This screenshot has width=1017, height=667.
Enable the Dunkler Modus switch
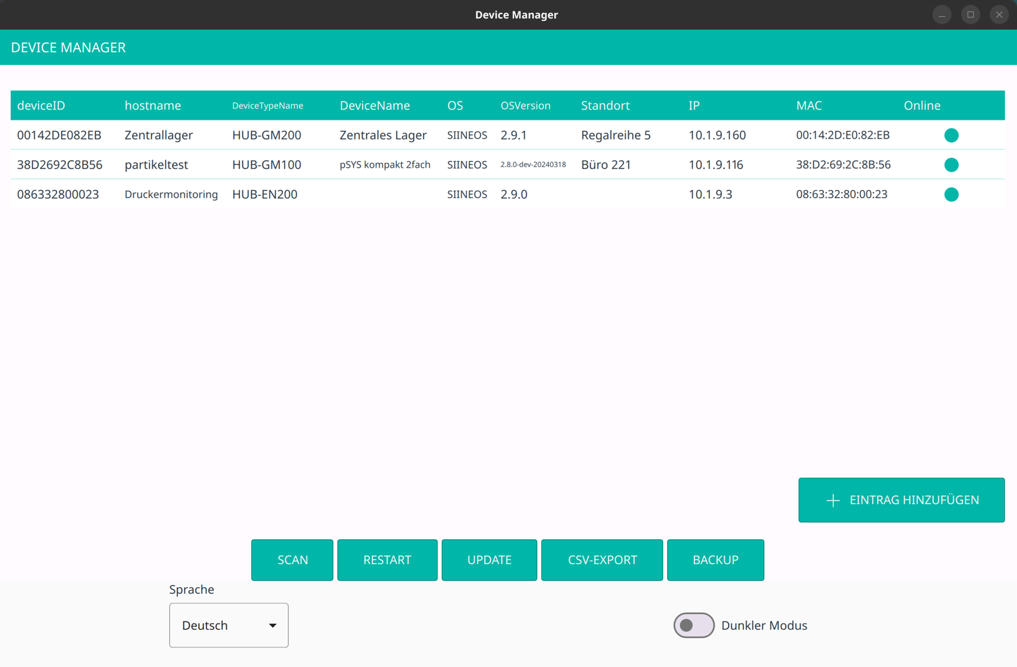[x=694, y=626]
